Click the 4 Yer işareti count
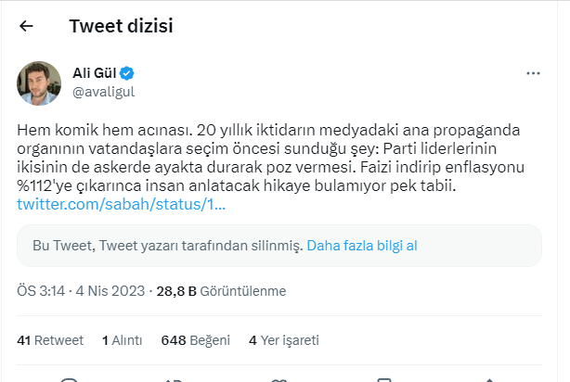The height and width of the screenshot is (382, 570). pyautogui.click(x=284, y=340)
